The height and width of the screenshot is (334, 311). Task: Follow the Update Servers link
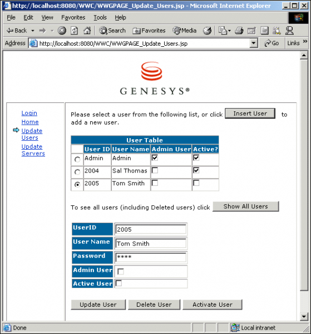point(33,150)
